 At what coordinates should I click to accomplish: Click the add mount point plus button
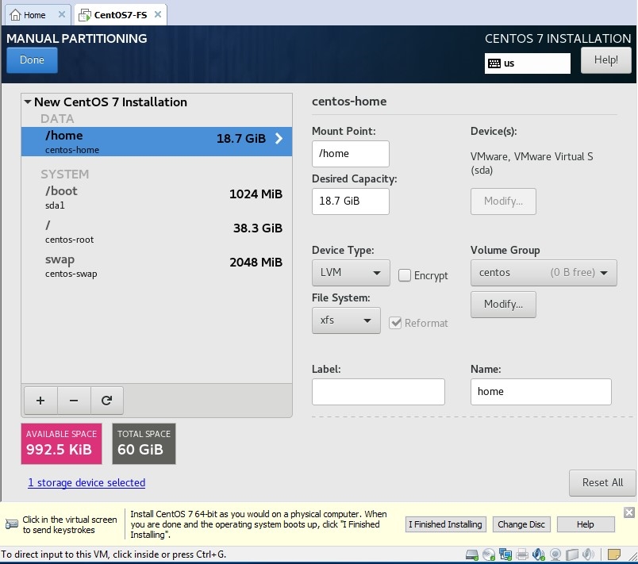pos(40,401)
